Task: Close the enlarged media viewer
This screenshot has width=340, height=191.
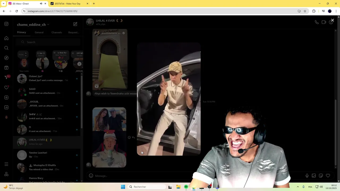Action: point(332,20)
